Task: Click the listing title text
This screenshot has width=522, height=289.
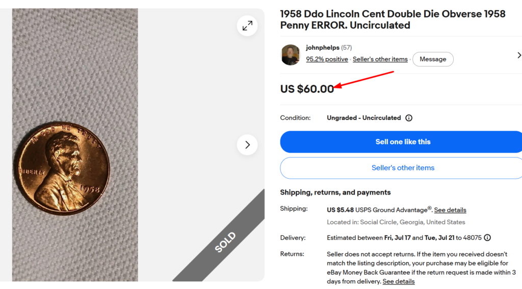Action: [x=393, y=20]
